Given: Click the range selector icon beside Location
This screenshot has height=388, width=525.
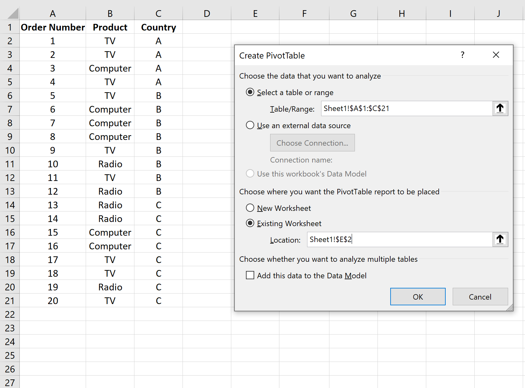Looking at the screenshot, I should tap(500, 239).
